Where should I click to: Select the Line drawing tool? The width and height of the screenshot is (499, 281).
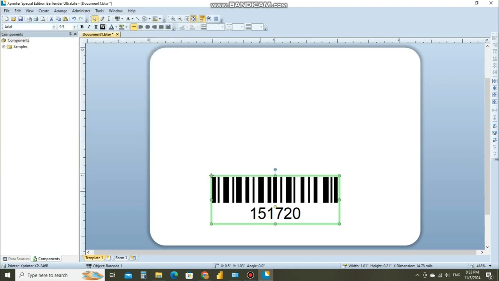pos(138,19)
